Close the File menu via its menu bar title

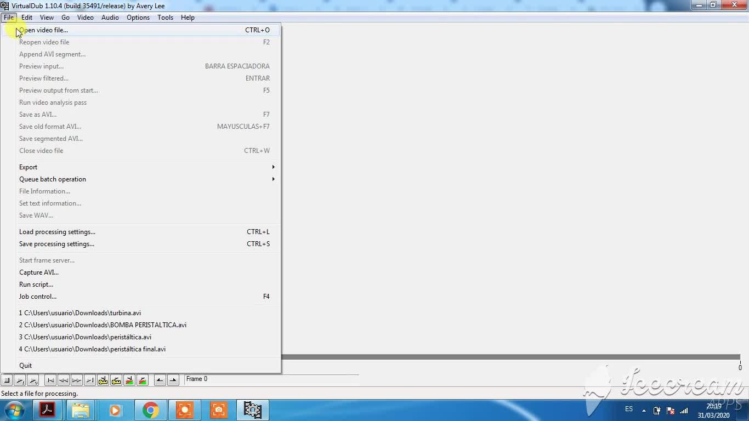(x=9, y=18)
